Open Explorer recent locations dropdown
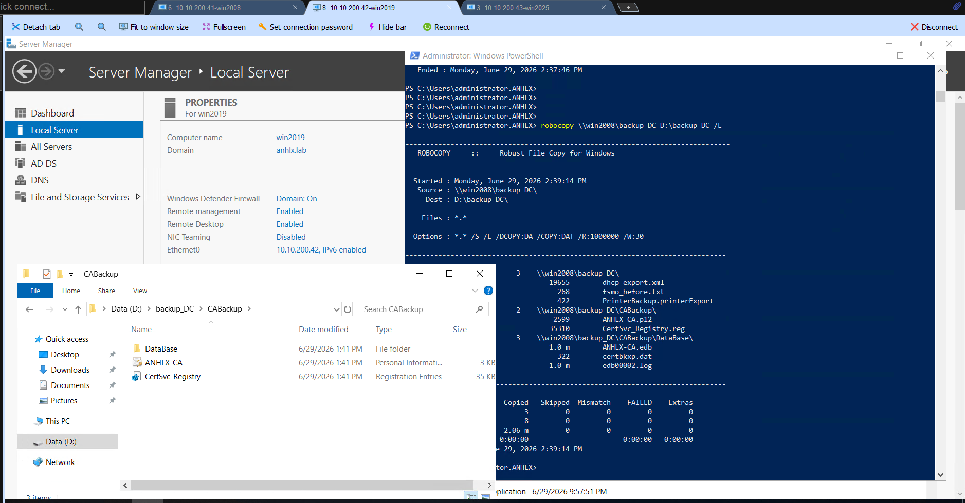 [65, 309]
